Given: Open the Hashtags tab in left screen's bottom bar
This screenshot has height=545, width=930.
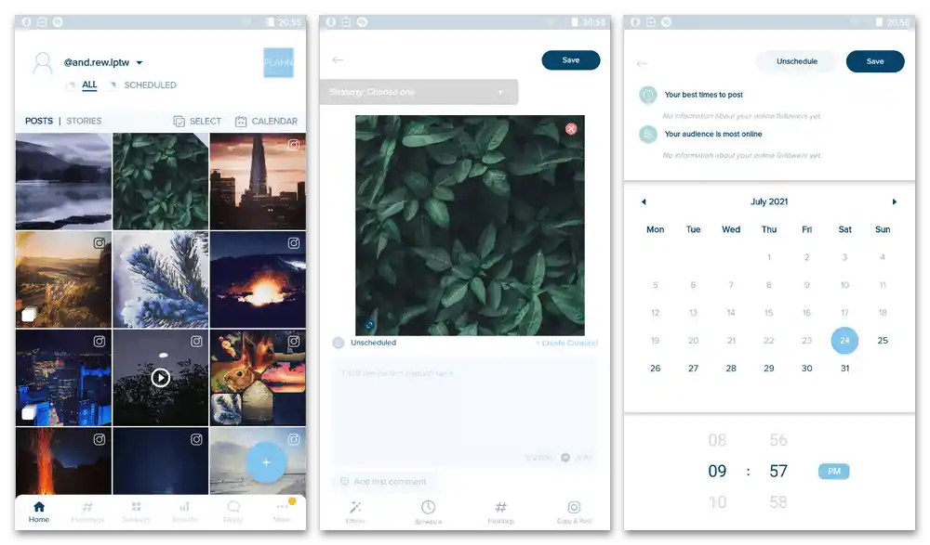Looking at the screenshot, I should click(x=87, y=512).
